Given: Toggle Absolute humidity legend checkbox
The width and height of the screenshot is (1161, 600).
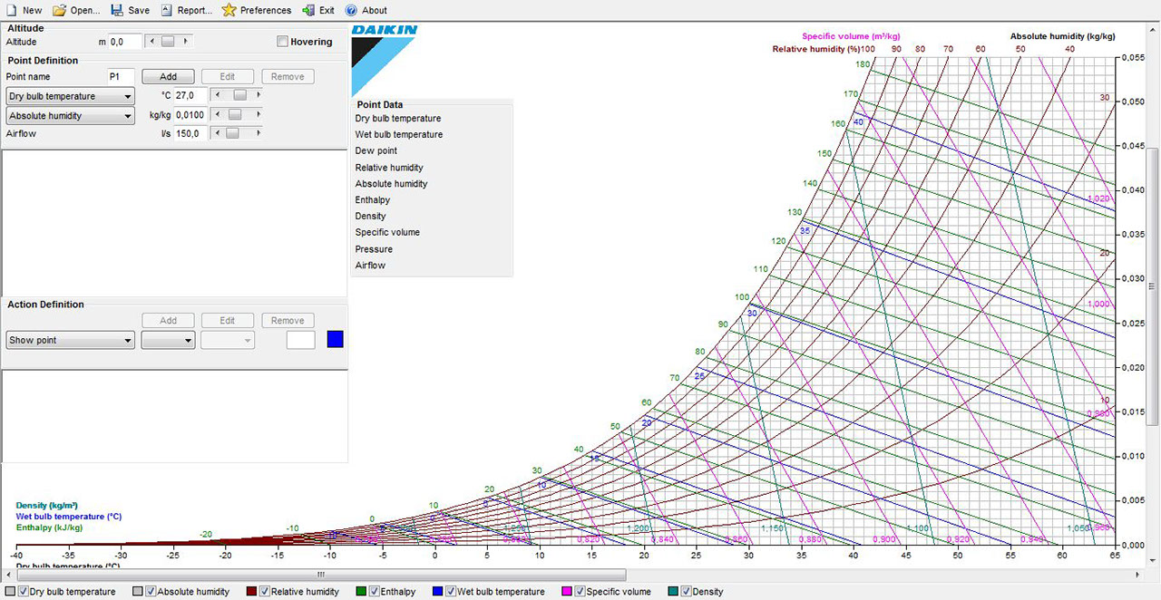Looking at the screenshot, I should point(151,592).
